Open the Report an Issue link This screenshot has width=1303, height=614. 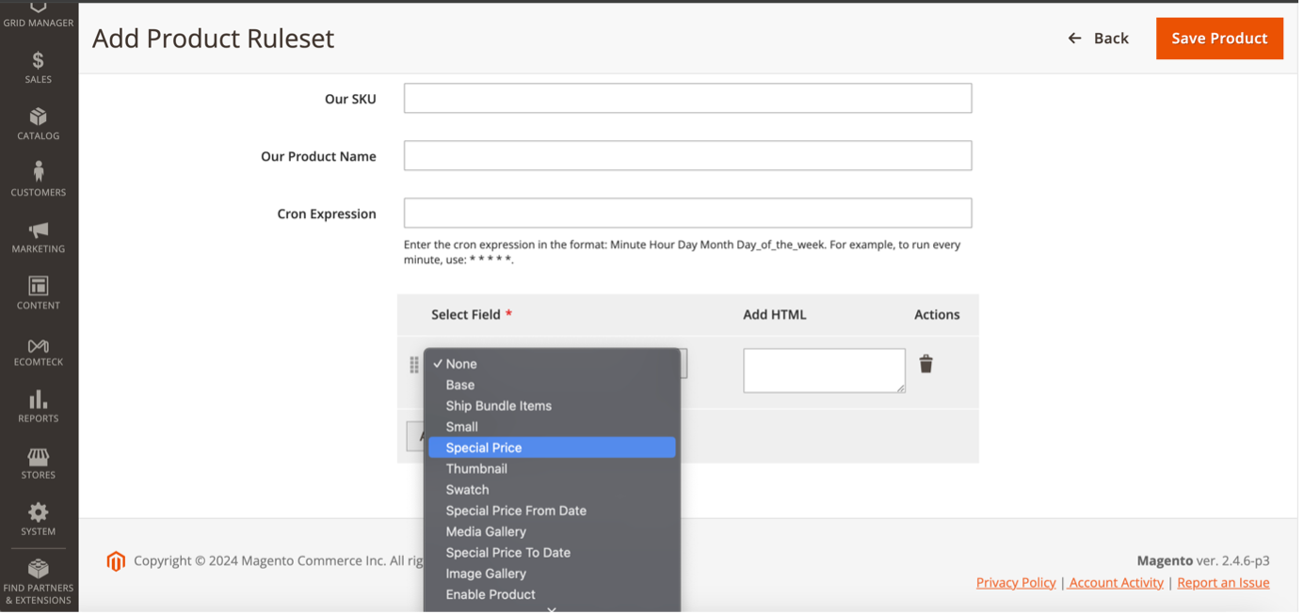1223,583
